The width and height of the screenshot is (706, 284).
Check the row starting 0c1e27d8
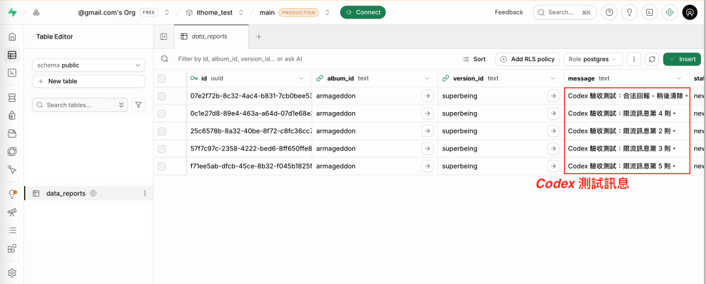161,113
